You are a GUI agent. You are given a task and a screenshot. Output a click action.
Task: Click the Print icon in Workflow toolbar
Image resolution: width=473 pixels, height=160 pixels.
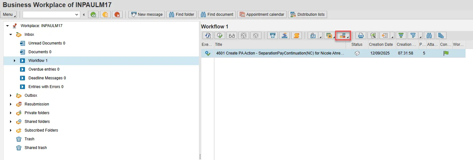point(361,36)
